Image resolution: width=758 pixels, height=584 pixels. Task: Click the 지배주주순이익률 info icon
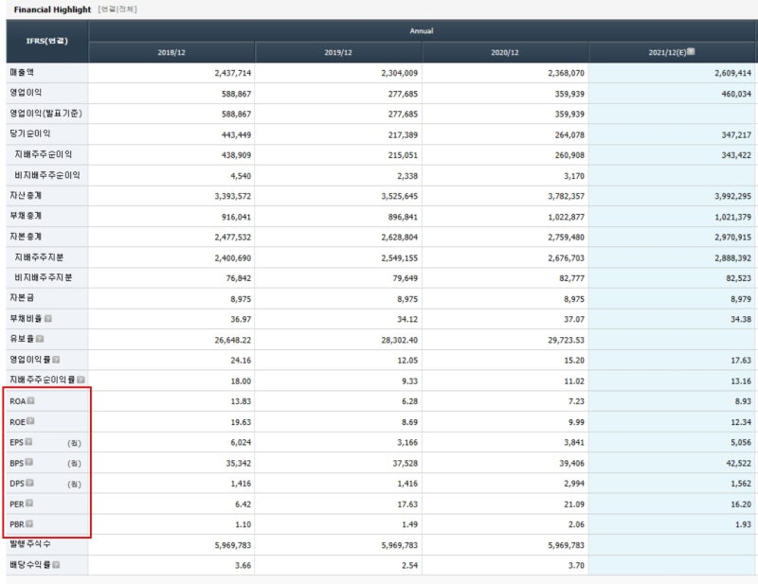[81, 380]
